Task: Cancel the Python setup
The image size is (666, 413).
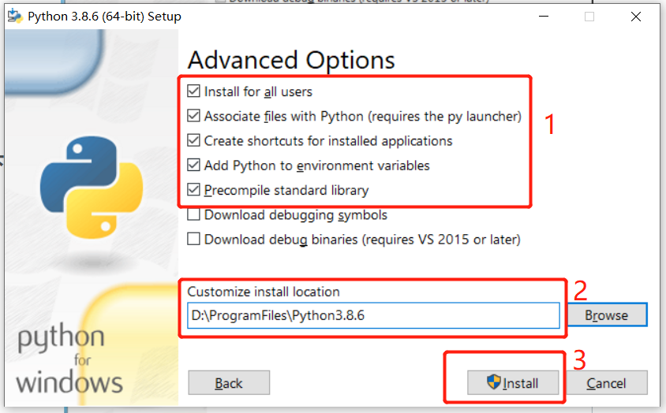Action: [x=606, y=383]
